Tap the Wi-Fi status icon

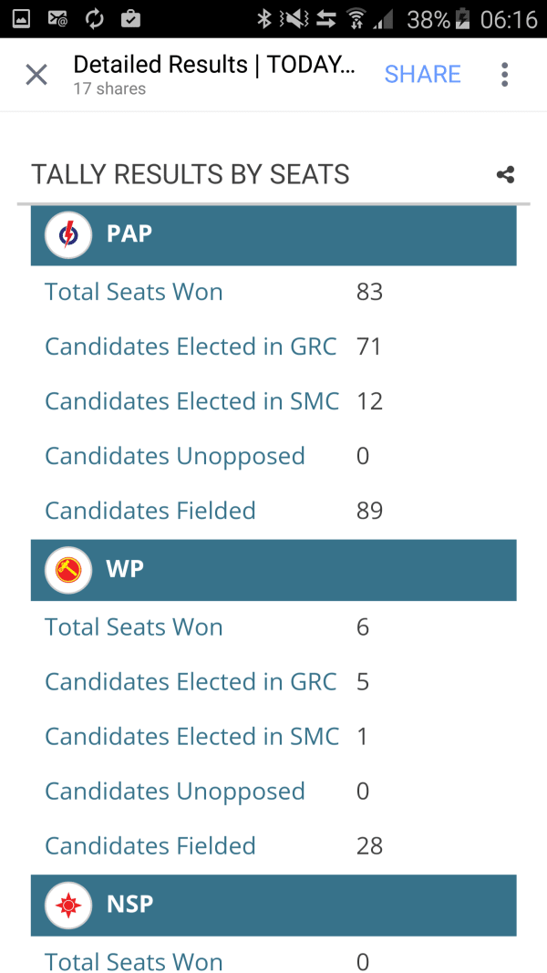[356, 19]
